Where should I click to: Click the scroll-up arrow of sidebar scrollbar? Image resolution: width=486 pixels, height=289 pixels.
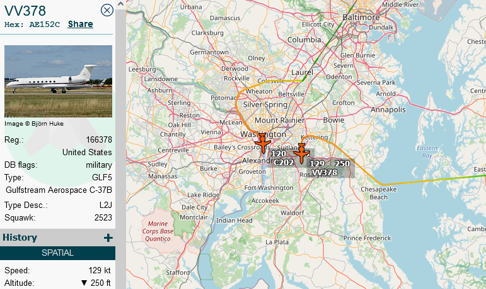tap(121, 4)
